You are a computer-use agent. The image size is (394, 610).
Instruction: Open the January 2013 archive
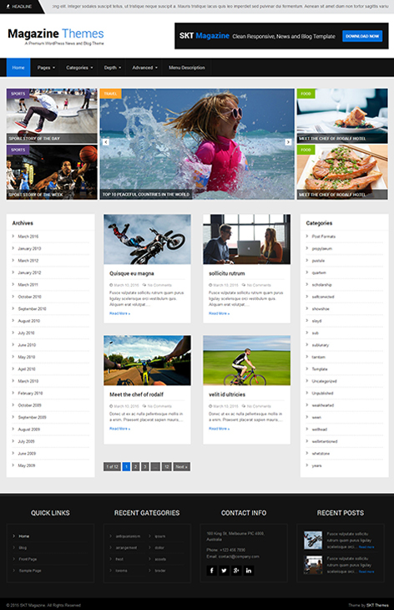tap(29, 248)
